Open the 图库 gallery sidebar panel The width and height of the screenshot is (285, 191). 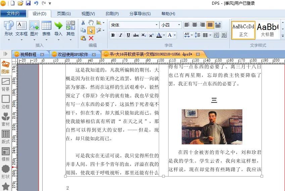[x=6, y=67]
